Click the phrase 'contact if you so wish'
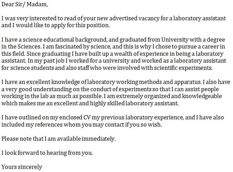The width and height of the screenshot is (233, 172). click(133, 125)
